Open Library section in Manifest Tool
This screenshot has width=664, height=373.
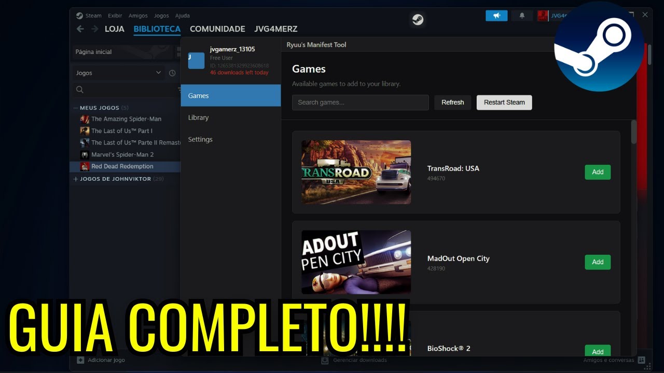click(x=230, y=118)
